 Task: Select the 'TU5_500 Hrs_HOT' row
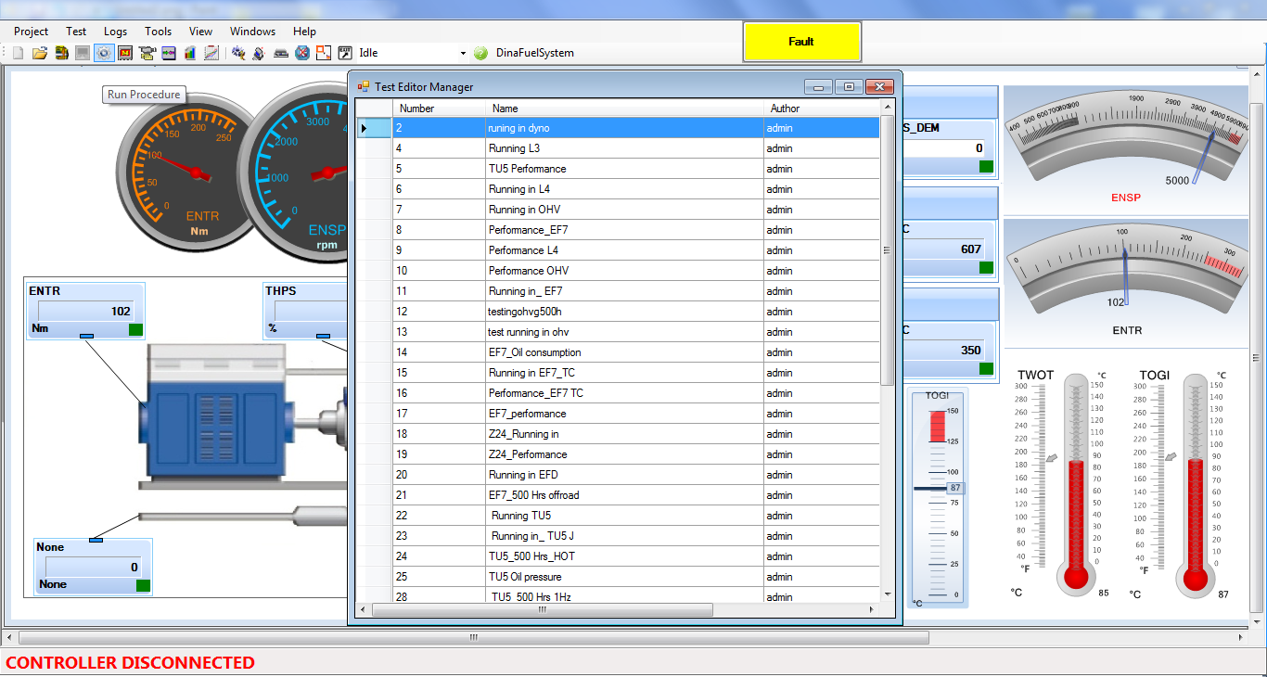tap(618, 556)
